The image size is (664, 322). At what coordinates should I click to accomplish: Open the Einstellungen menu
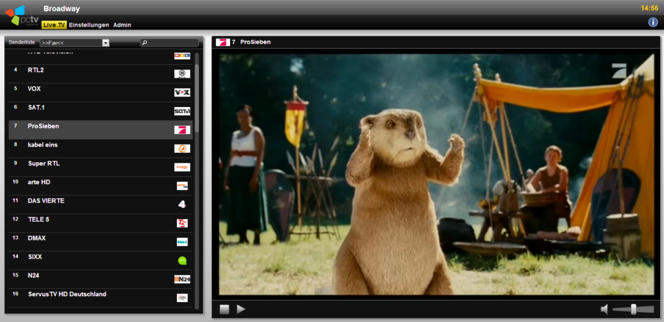(x=89, y=25)
